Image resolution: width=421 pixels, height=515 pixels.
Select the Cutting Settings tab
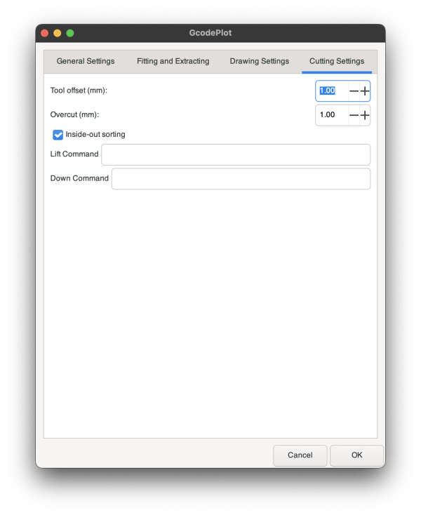(x=337, y=61)
